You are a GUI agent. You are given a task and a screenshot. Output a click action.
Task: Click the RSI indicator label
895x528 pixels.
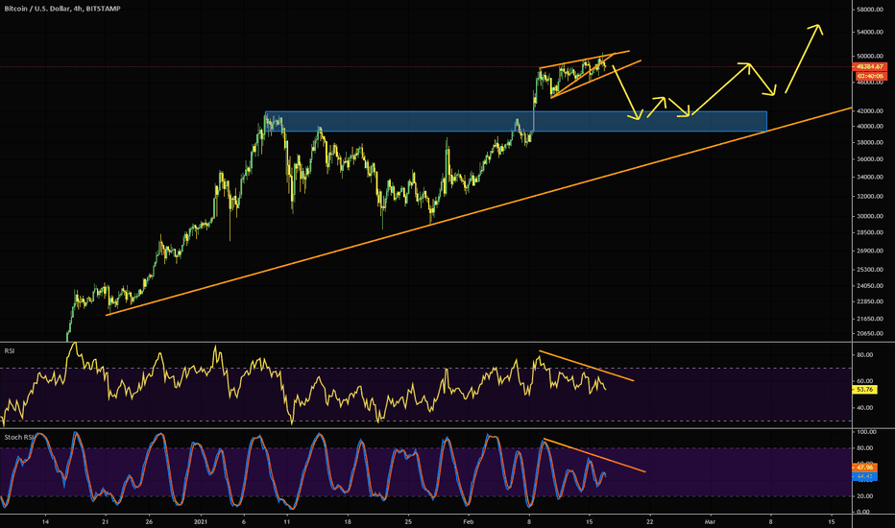[10, 350]
